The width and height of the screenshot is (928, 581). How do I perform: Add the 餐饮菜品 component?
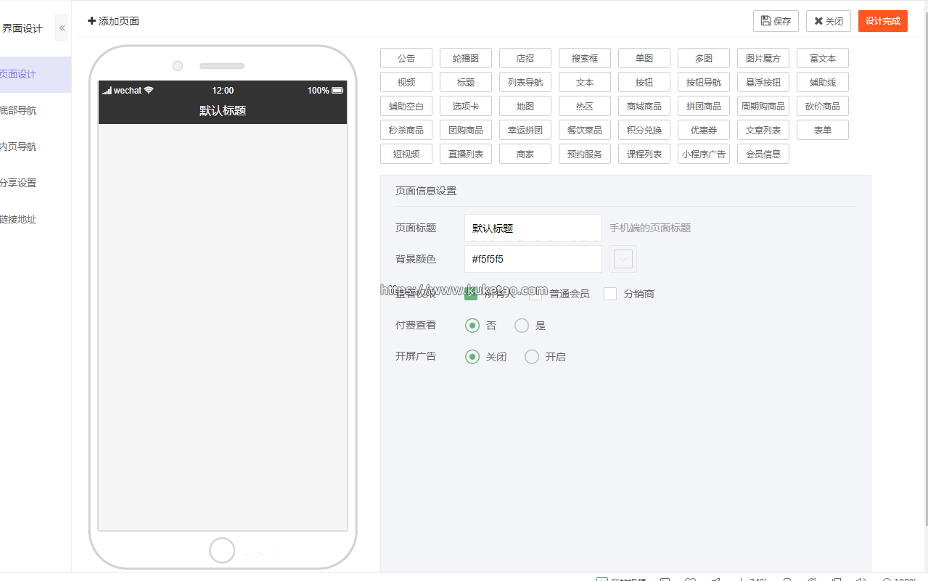585,130
